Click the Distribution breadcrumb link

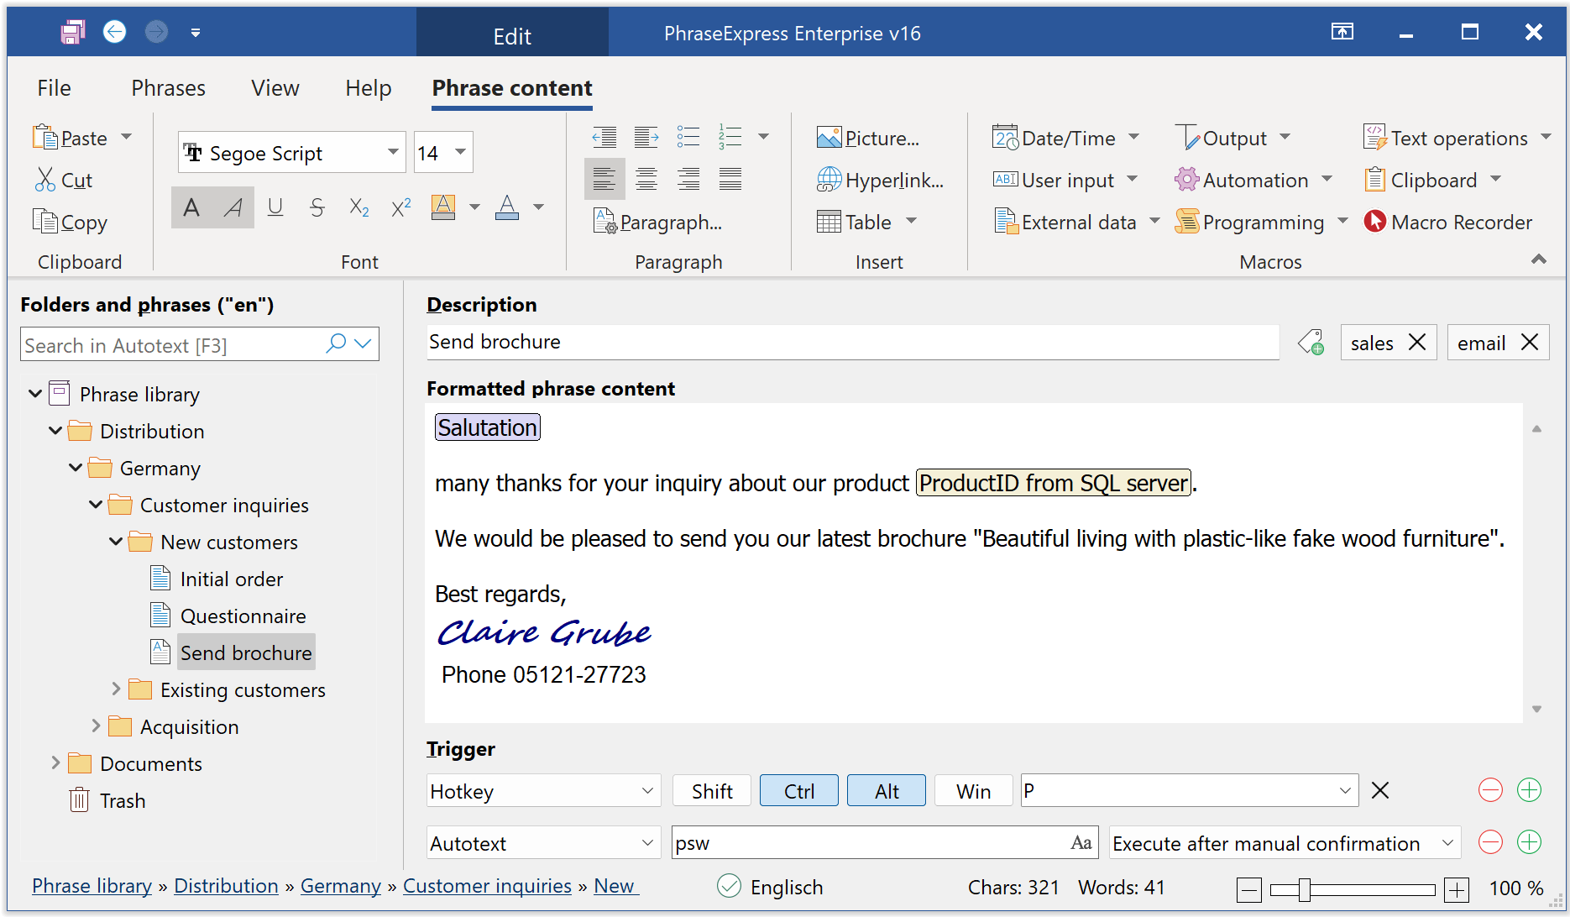click(x=226, y=886)
